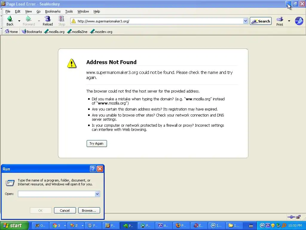Click the Search button next to URL bar

point(261,21)
